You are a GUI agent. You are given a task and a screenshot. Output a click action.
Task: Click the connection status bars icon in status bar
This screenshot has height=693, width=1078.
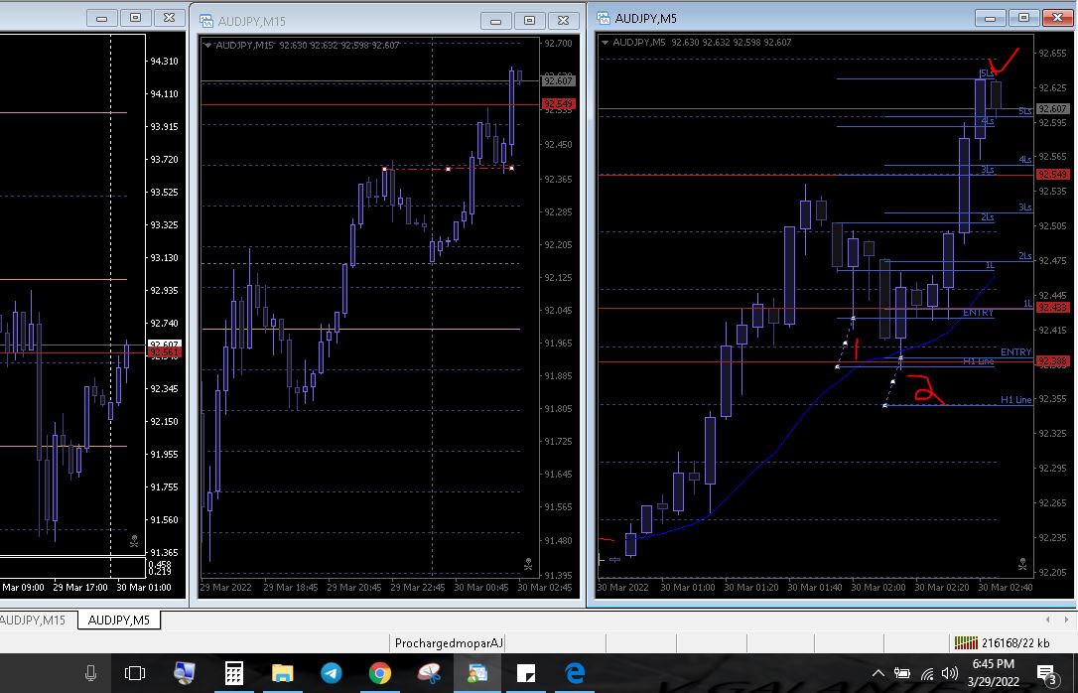click(966, 642)
